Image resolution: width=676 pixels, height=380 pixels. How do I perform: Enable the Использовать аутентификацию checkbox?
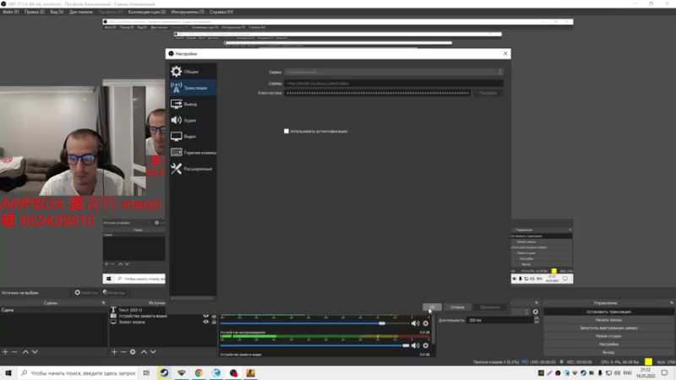[286, 131]
